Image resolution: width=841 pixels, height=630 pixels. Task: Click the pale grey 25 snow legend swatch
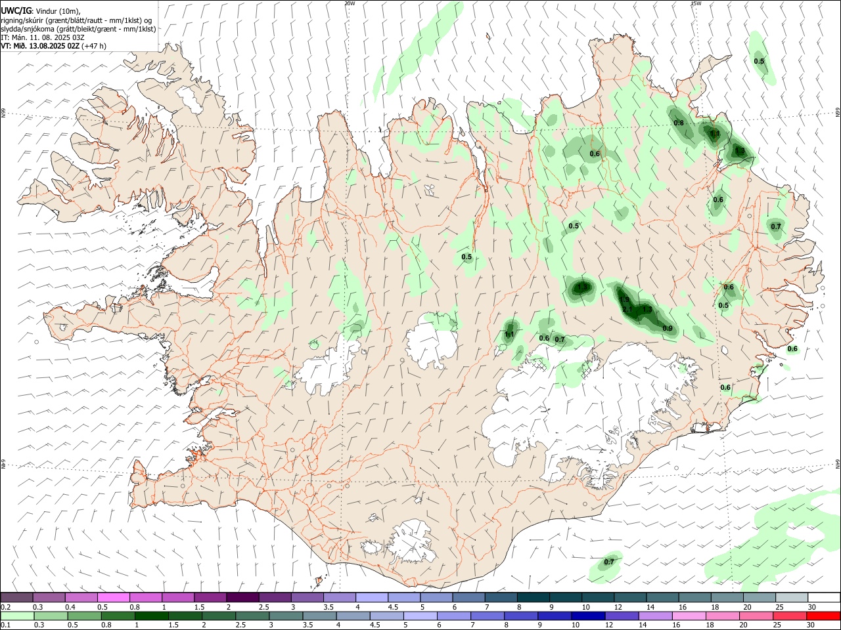click(792, 598)
